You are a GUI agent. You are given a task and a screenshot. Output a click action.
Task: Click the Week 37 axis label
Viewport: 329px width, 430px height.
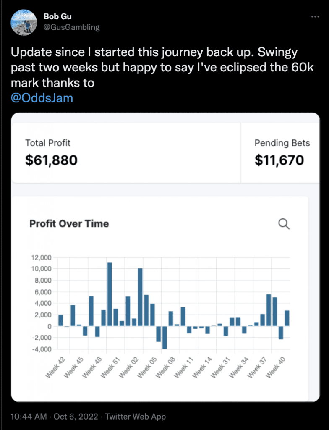[257, 367]
